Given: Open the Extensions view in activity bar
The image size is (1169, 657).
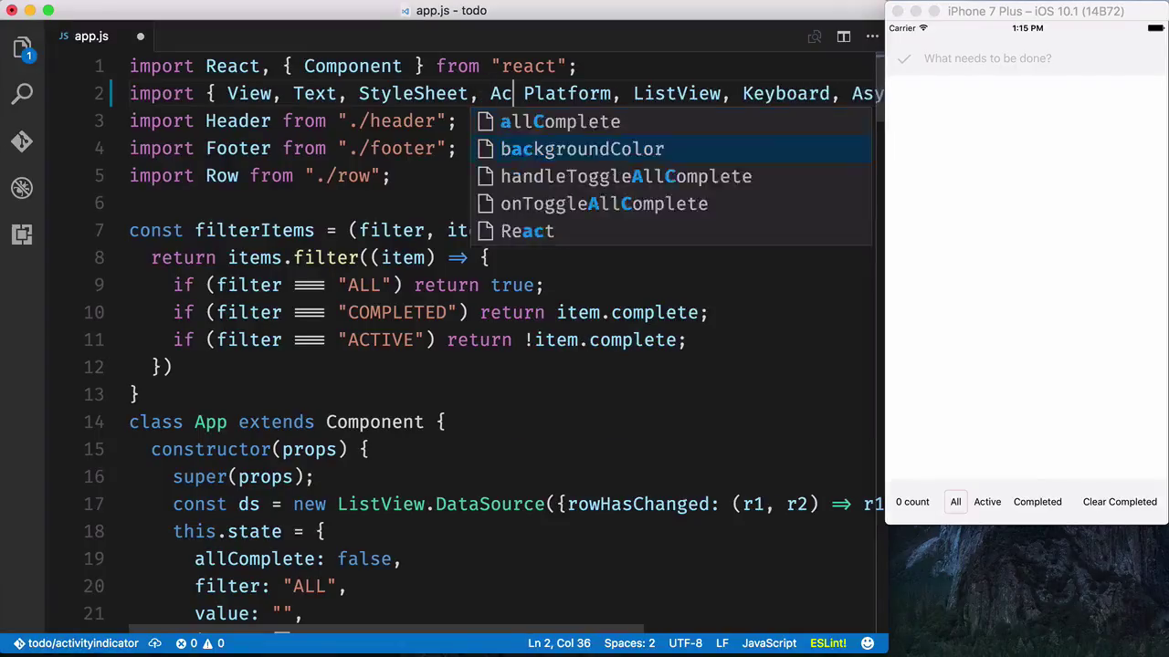Looking at the screenshot, I should coord(23,235).
